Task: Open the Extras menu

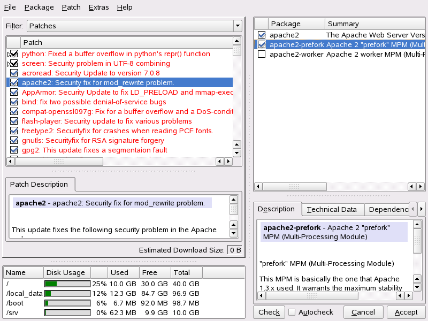Action: (98, 7)
